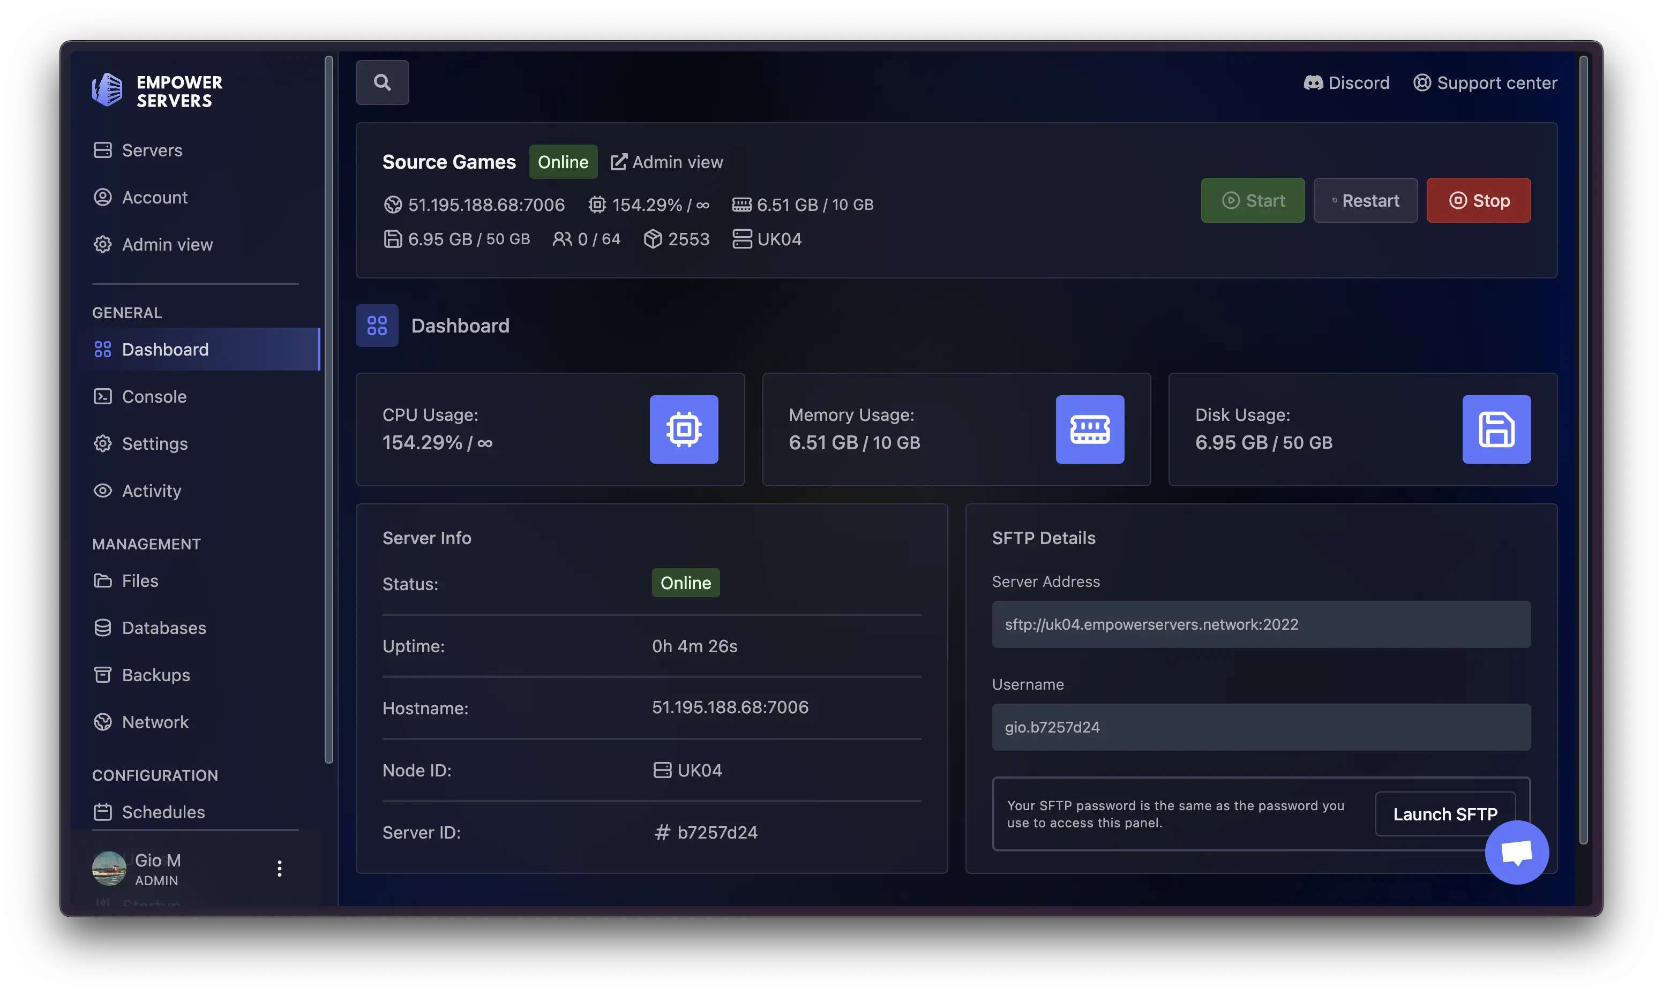Click the Backups sidebar icon
Image resolution: width=1663 pixels, height=996 pixels.
tap(103, 675)
